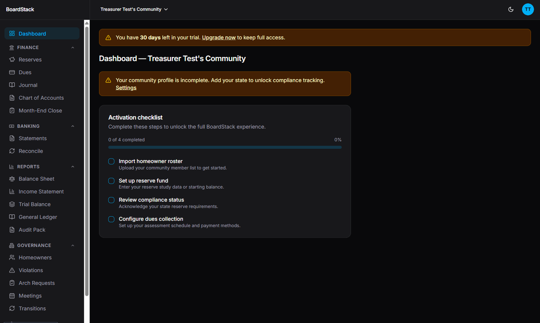Click the sidebar vertical scrollbar
Screen dimensions: 540x323
coord(87,161)
